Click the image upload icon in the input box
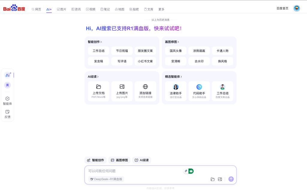The height and width of the screenshot is (192, 307). point(220,179)
